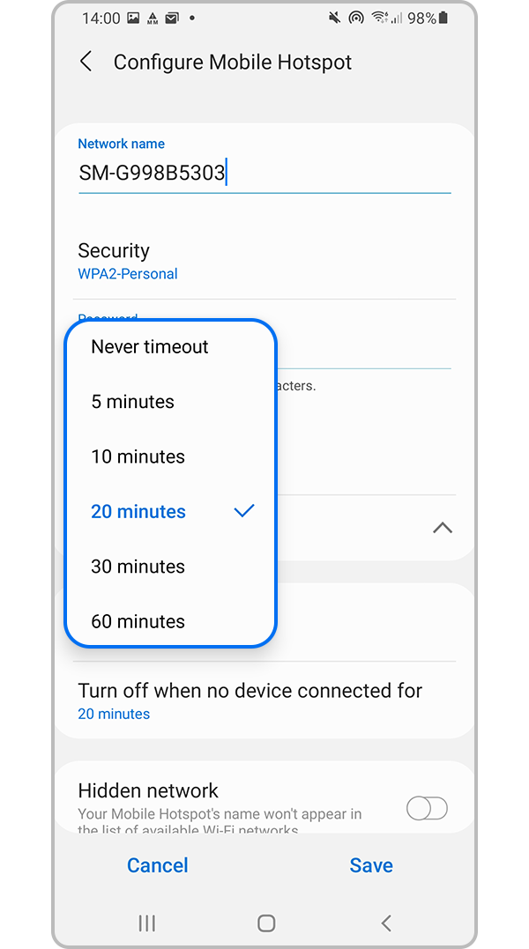Tap the Cancel button
Screen dimensions: 529x949
pos(157,865)
